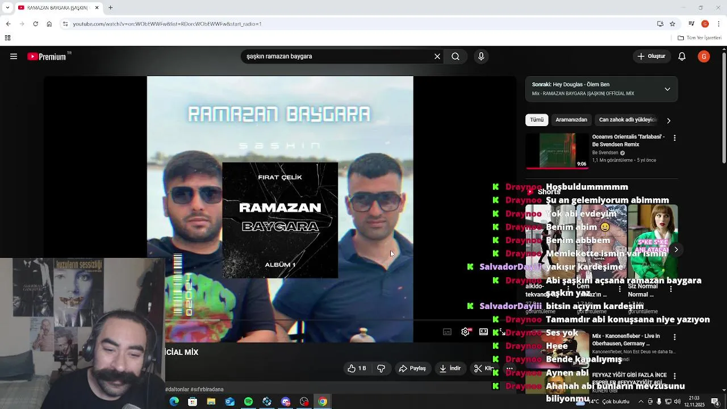Open the browser home page

49,24
